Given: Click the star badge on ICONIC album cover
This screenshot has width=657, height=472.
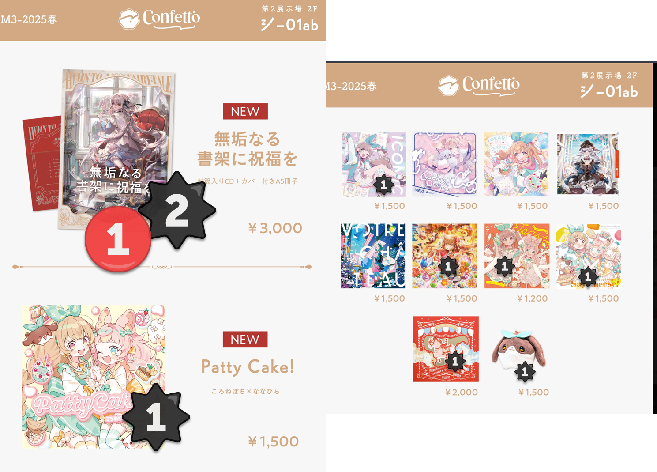Looking at the screenshot, I should click(x=383, y=185).
